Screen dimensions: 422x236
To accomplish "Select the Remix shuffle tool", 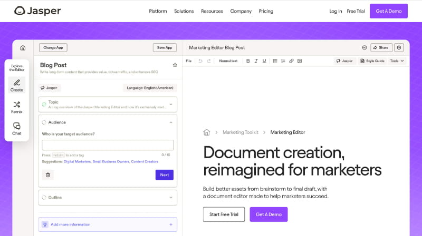I will tap(17, 107).
